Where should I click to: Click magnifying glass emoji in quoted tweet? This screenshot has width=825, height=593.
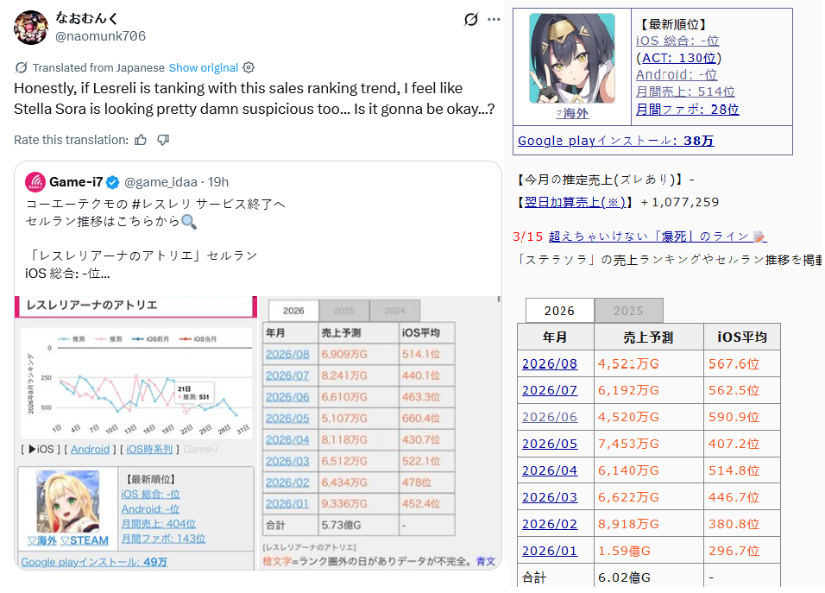click(189, 222)
